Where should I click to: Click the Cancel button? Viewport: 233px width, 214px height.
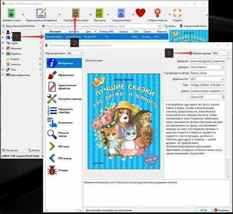pos(221,210)
